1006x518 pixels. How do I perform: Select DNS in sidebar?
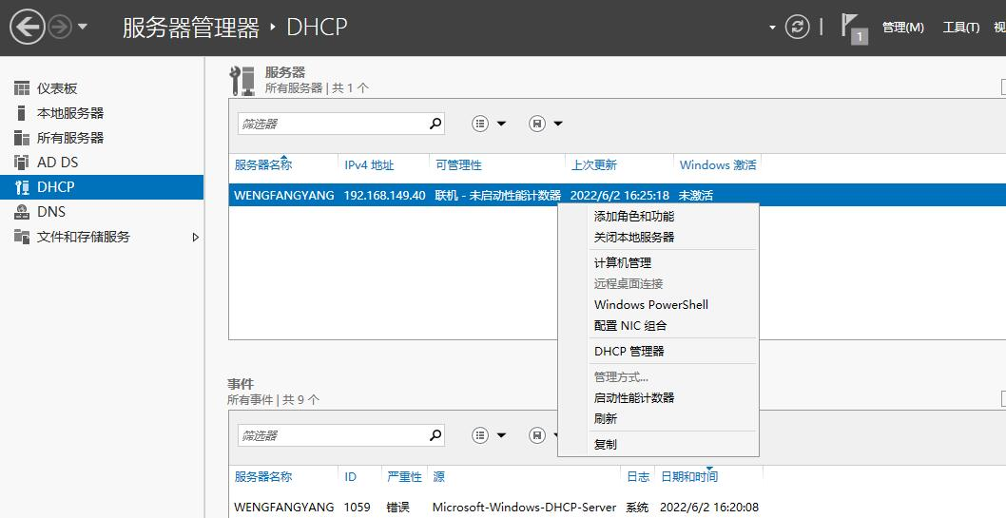[x=51, y=212]
